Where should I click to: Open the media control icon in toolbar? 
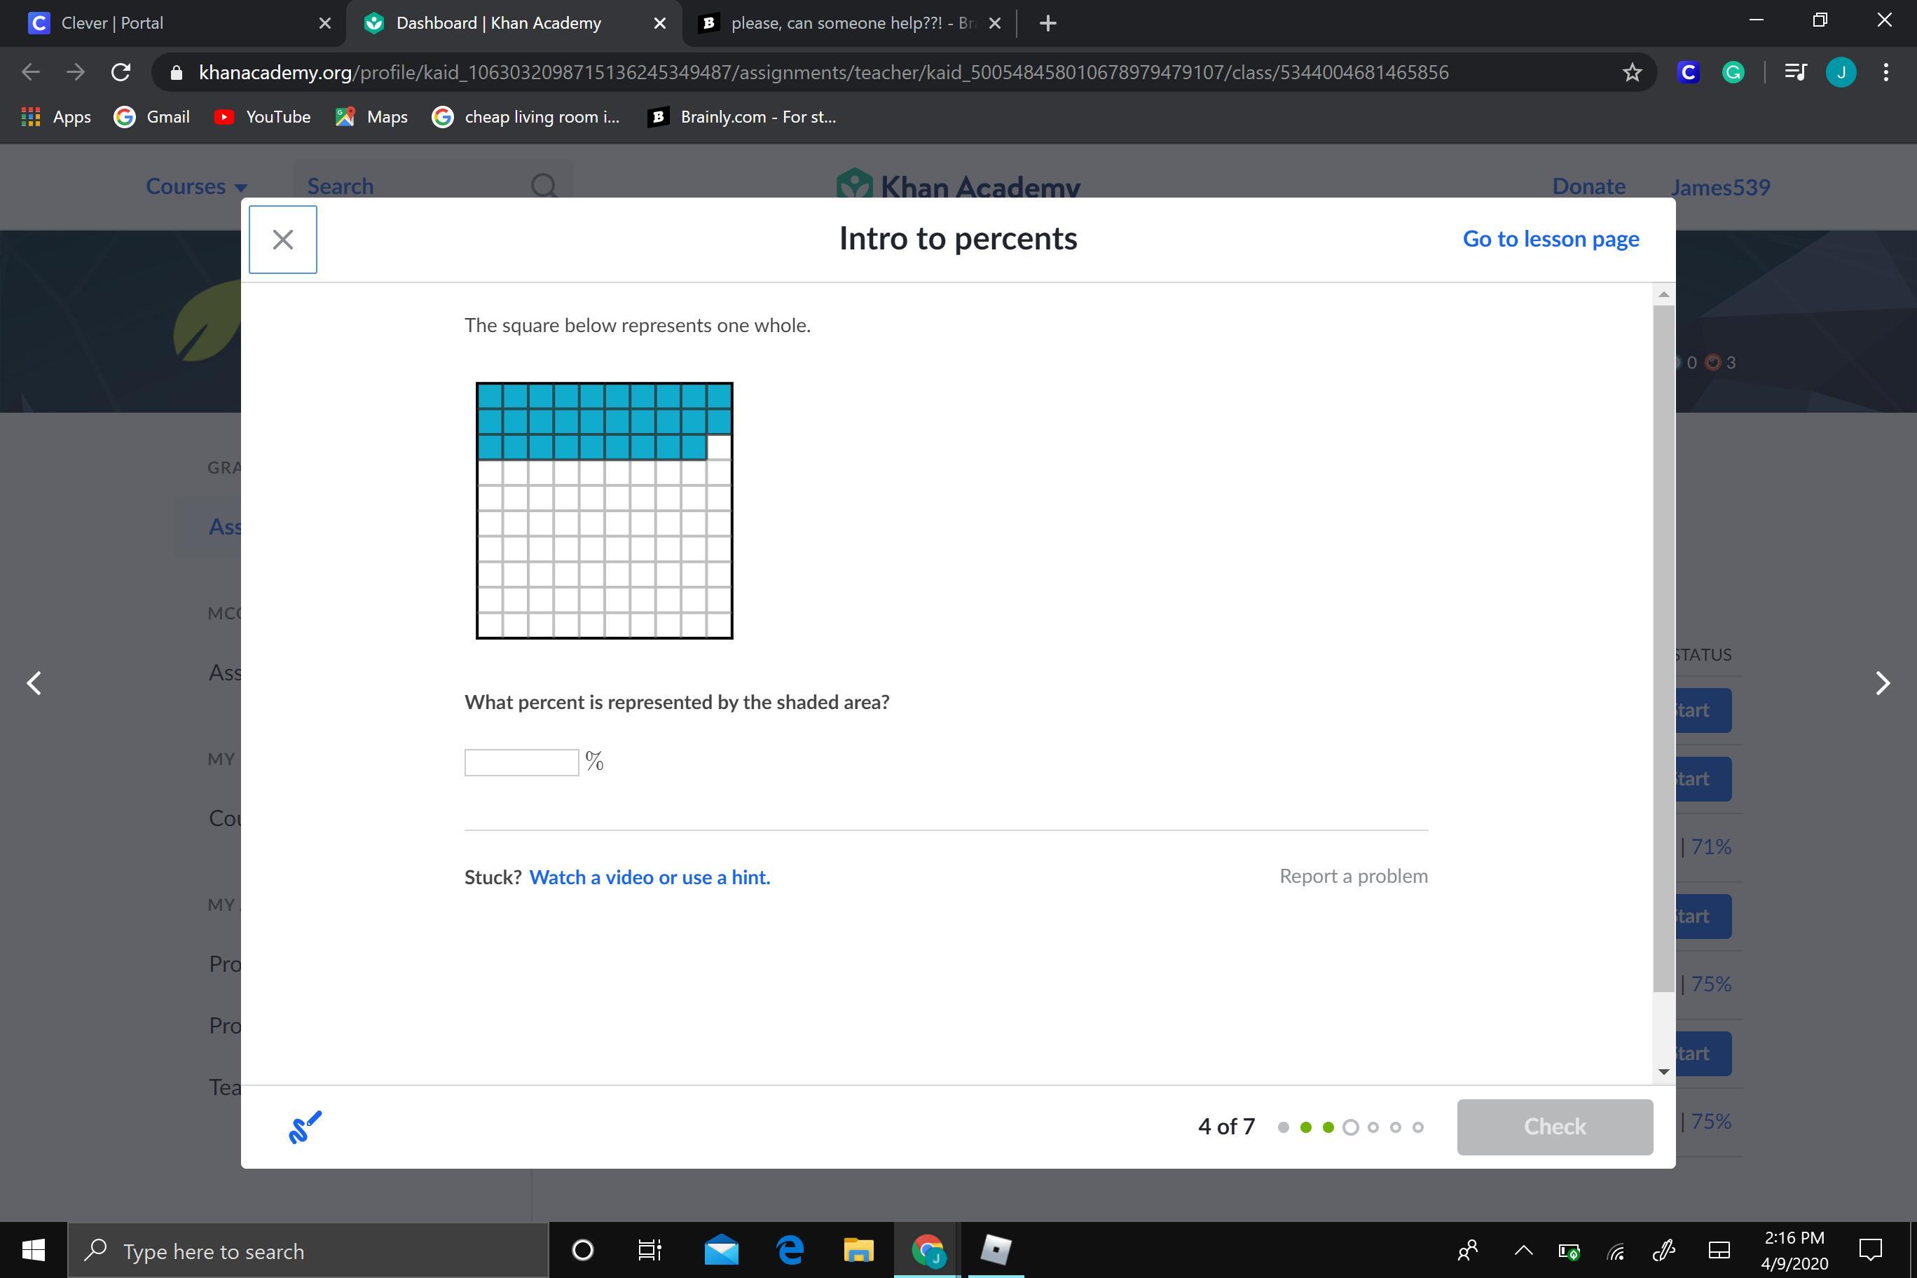(1796, 73)
